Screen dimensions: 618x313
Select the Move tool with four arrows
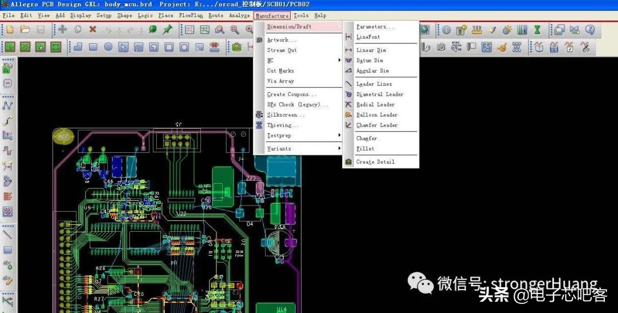pyautogui.click(x=62, y=29)
